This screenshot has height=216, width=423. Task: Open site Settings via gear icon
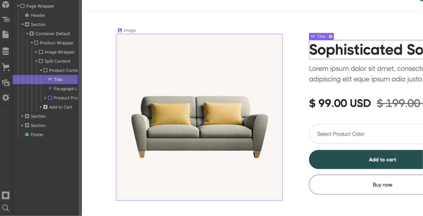coord(6,98)
